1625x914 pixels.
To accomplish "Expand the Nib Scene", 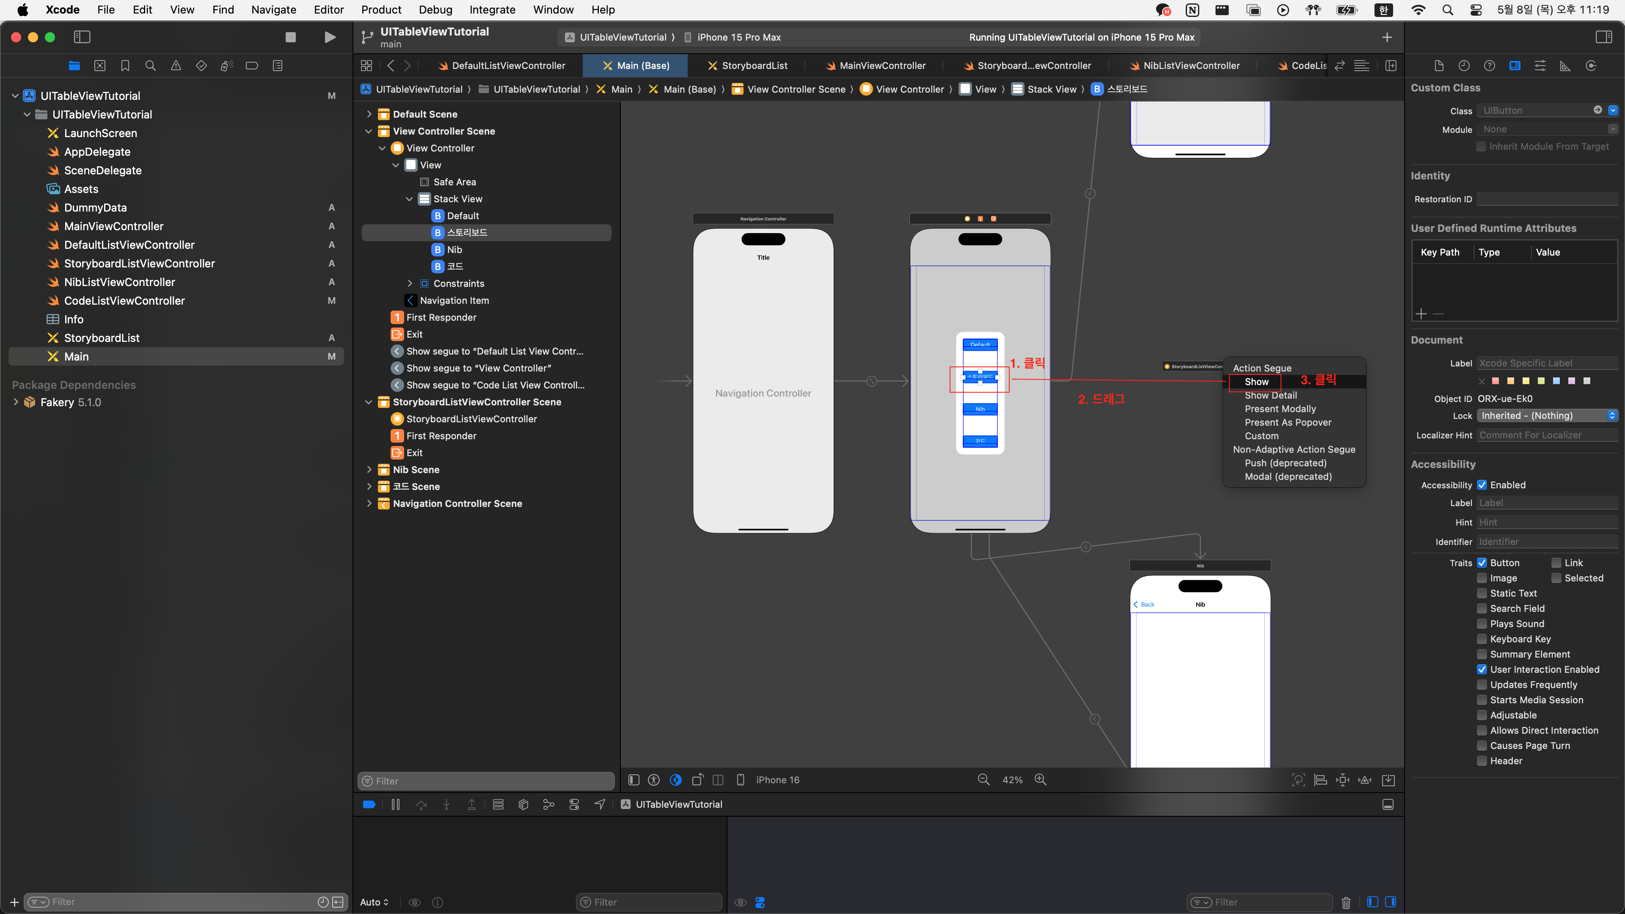I will point(369,469).
